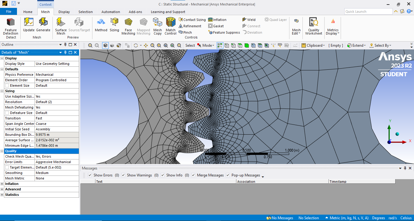
Task: Open the Metrics Display dropdown
Action: (x=332, y=26)
